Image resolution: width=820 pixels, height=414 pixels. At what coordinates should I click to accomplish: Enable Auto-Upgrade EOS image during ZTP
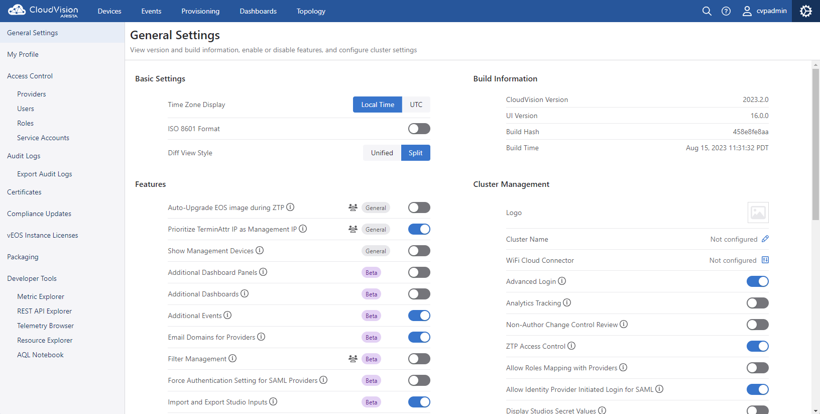pos(419,208)
